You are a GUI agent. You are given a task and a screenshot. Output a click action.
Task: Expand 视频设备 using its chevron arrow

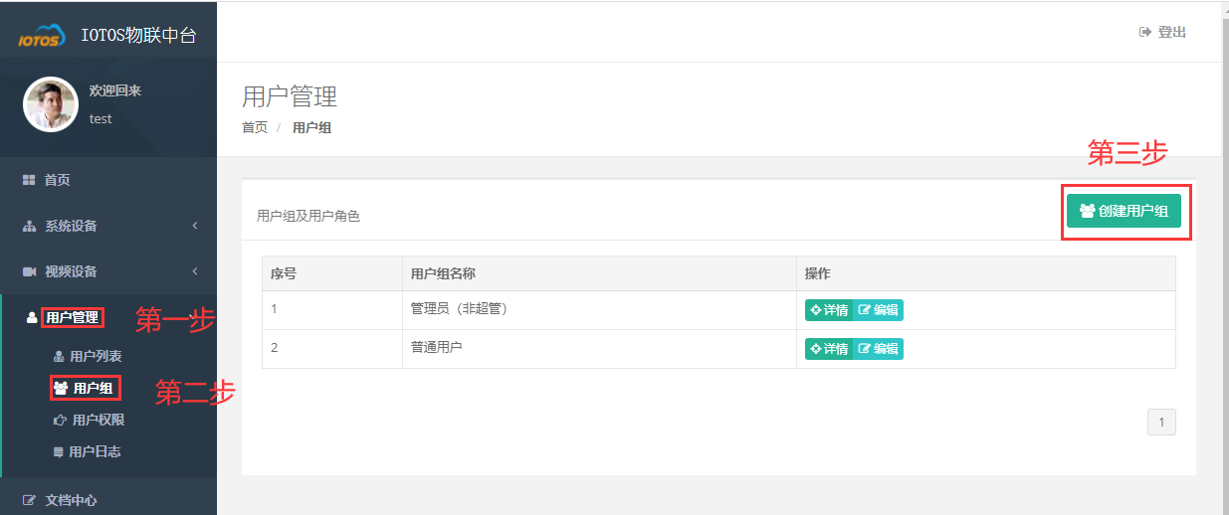pos(195,271)
